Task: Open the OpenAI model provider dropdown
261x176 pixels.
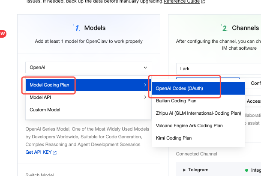Action: pyautogui.click(x=88, y=68)
